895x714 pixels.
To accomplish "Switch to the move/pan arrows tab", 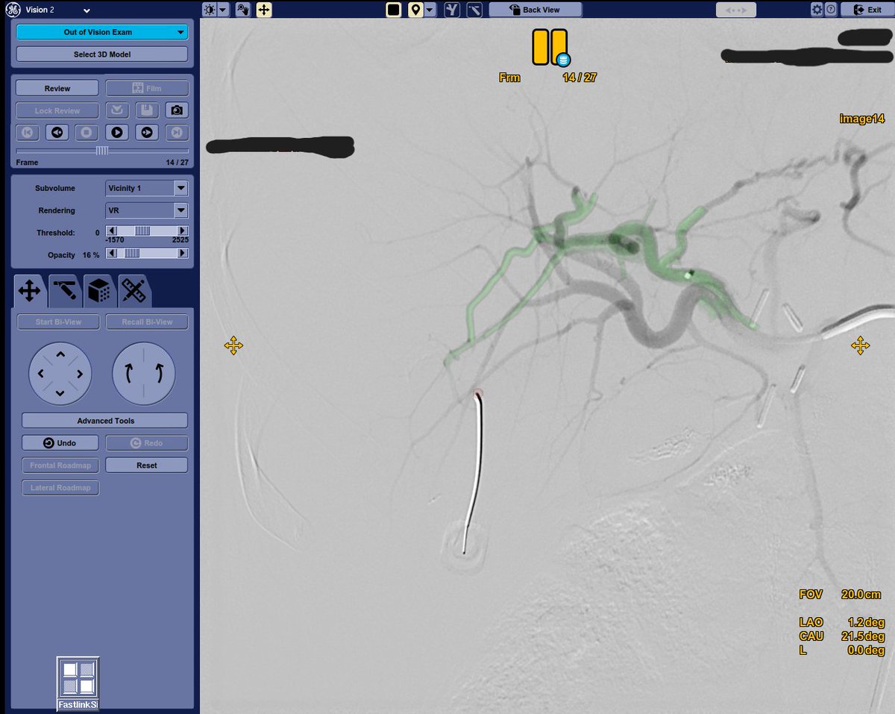I will 29,291.
